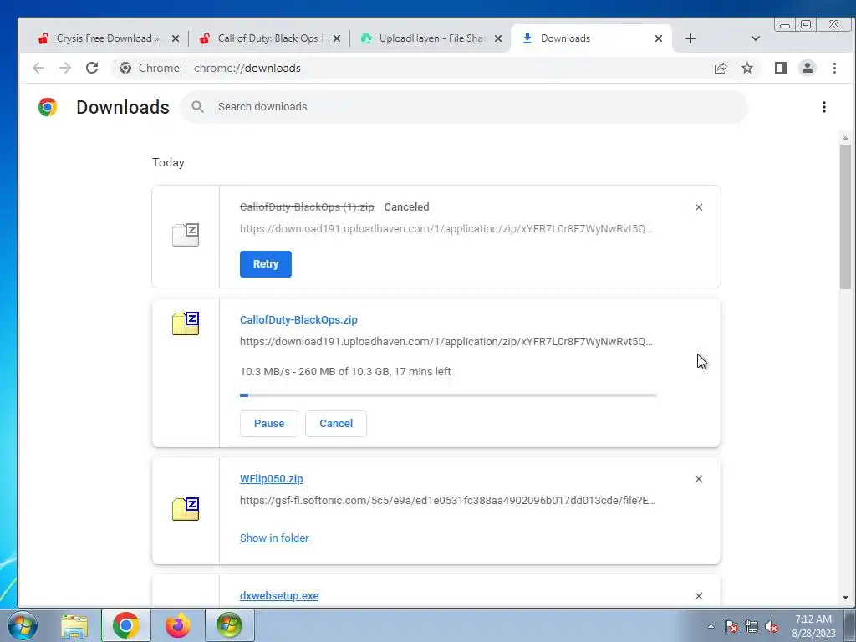Viewport: 856px width, 642px height.
Task: Reload the downloads page
Action: [92, 68]
